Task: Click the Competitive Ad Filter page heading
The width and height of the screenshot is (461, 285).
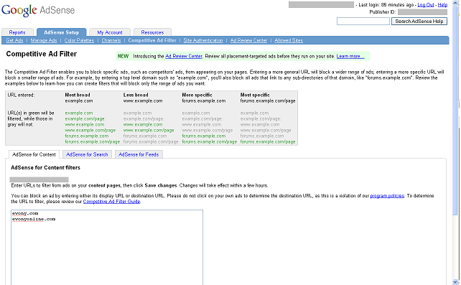Action: pyautogui.click(x=42, y=54)
